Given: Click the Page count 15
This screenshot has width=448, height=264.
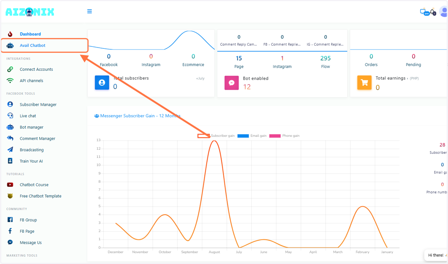Looking at the screenshot, I should [x=239, y=58].
